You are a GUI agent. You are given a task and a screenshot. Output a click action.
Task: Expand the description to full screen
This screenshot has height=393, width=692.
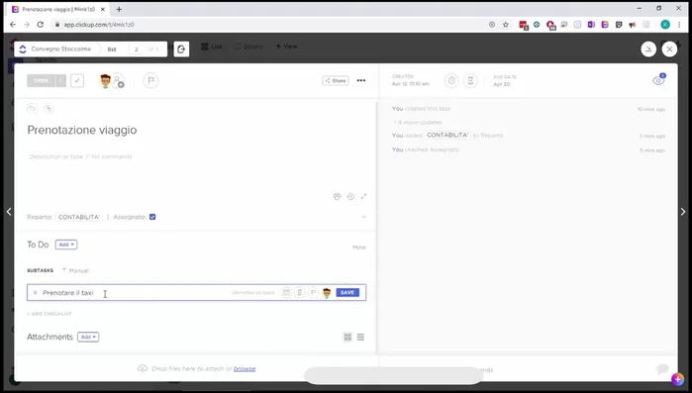pyautogui.click(x=363, y=196)
